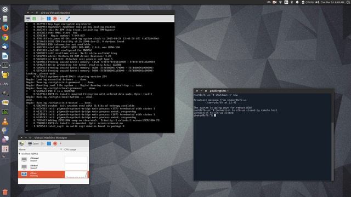Open the yellow mascot app in the launcher

click(5, 74)
